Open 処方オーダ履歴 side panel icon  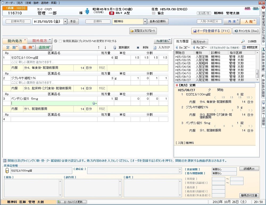(263, 103)
